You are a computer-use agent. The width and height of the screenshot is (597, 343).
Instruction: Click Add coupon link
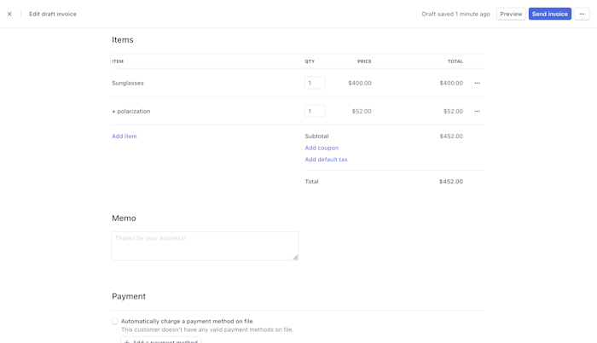(322, 148)
